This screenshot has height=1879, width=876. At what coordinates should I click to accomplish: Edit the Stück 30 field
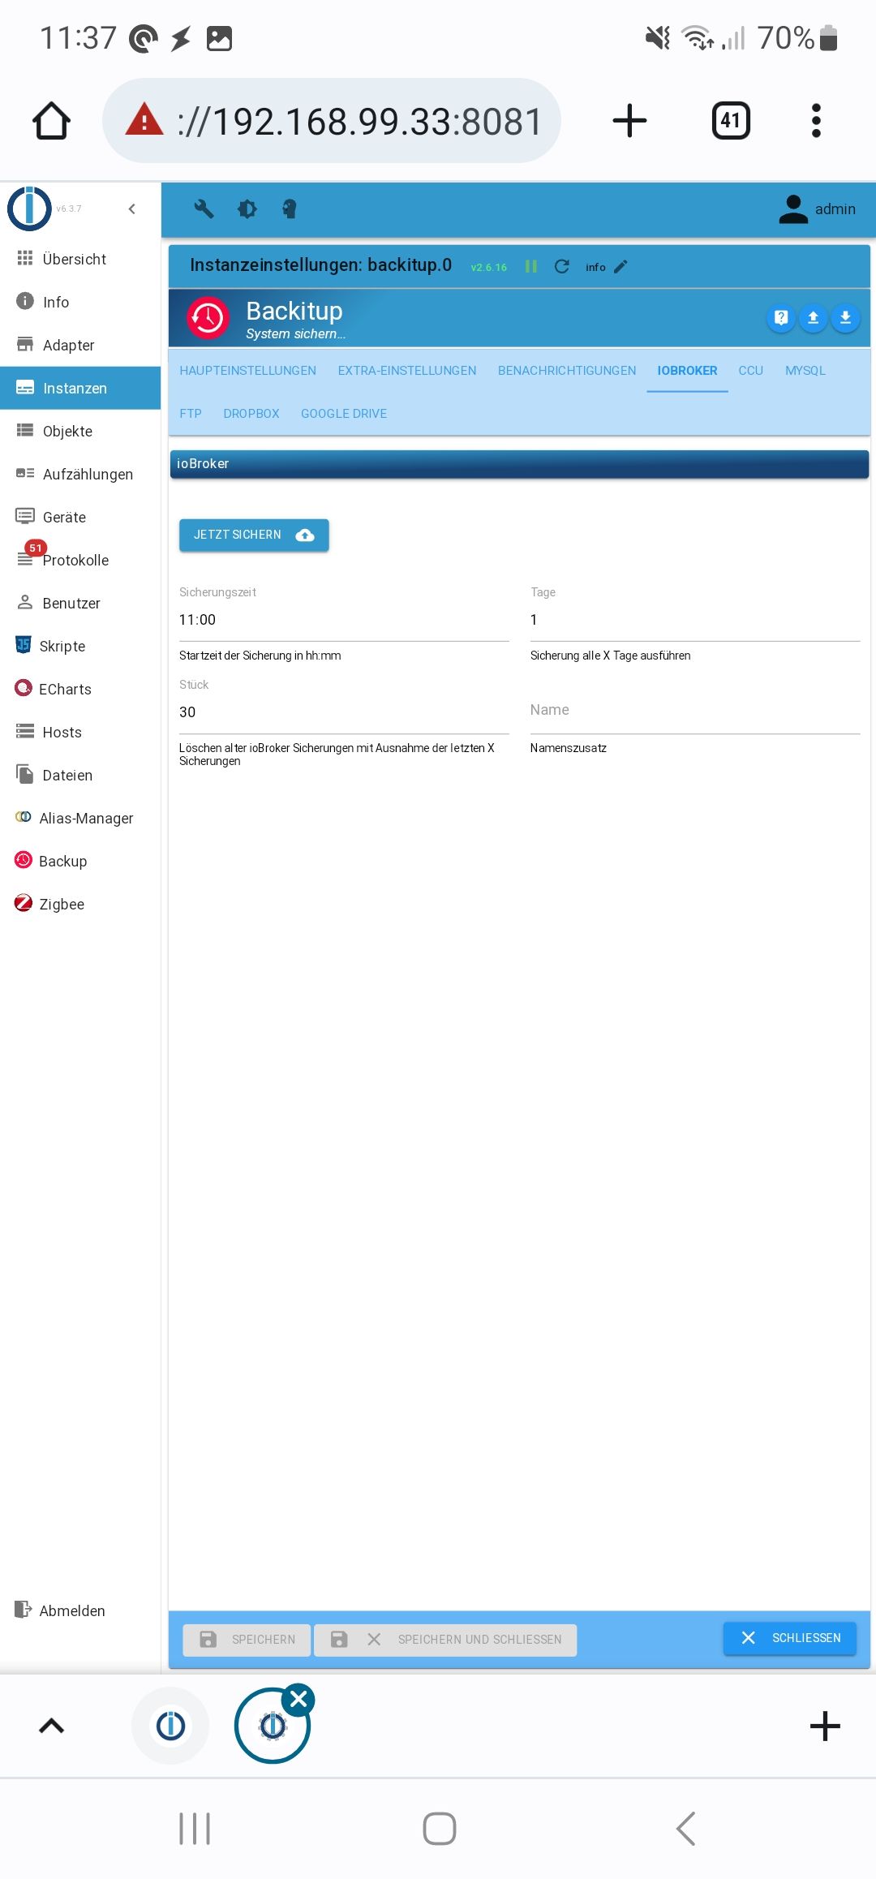click(344, 712)
